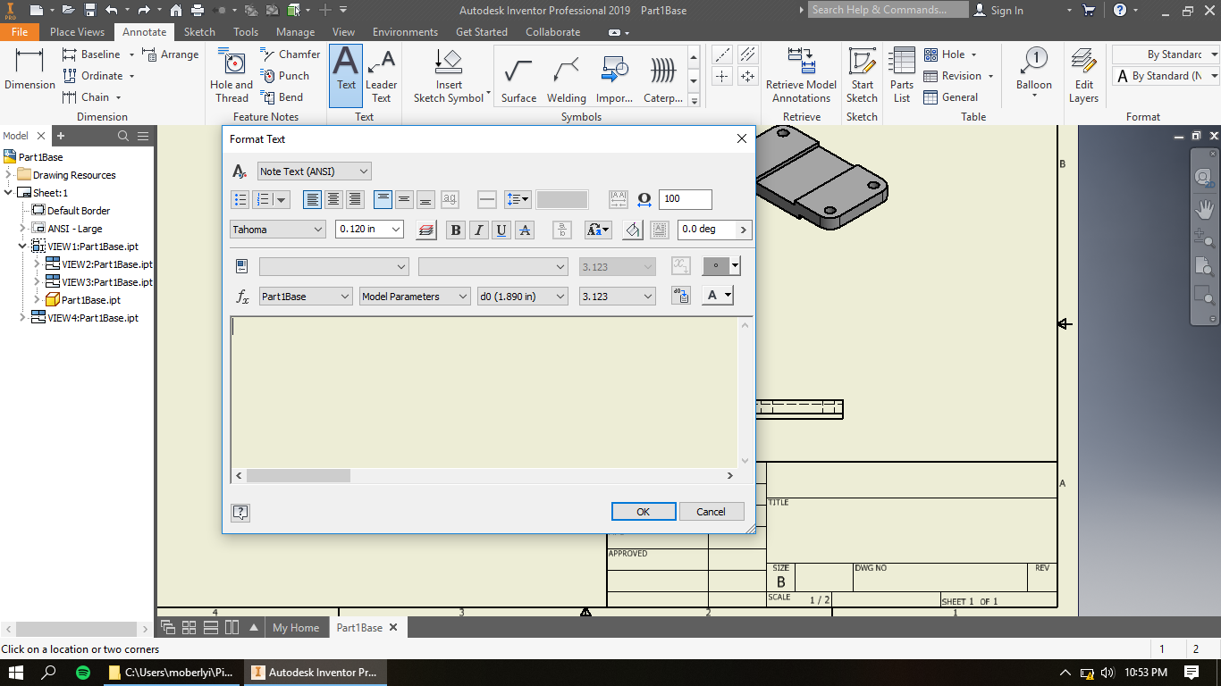Click the Start Sketch tool
Screen dimensions: 1221x686
[862, 76]
